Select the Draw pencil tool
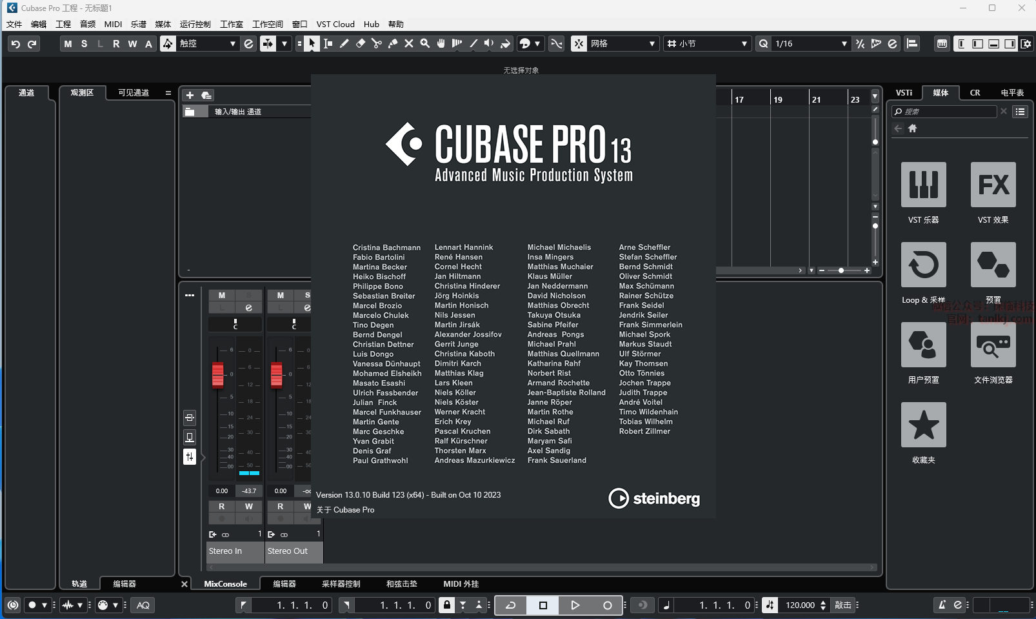This screenshot has height=619, width=1036. click(344, 44)
